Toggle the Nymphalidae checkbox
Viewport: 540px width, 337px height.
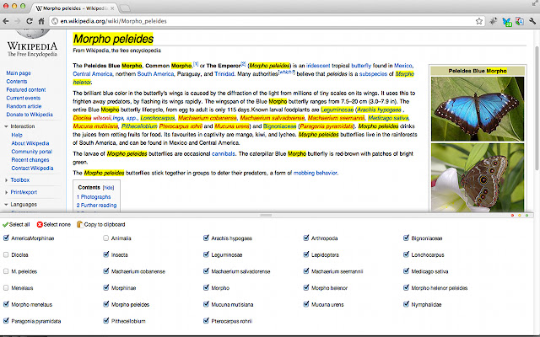pyautogui.click(x=406, y=304)
